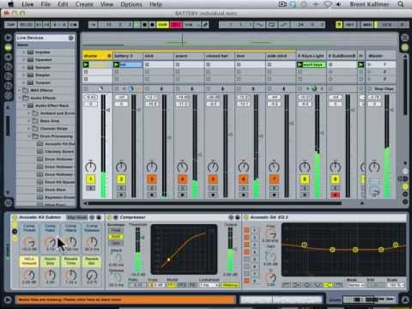This screenshot has width=412, height=309.
Task: Open the Edit menu
Action: [63, 4]
